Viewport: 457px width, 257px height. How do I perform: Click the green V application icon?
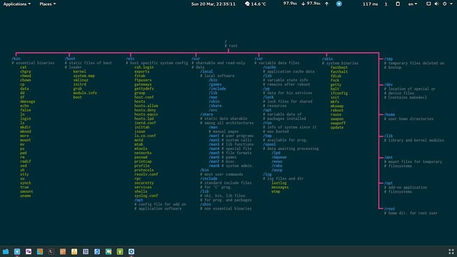(120, 252)
